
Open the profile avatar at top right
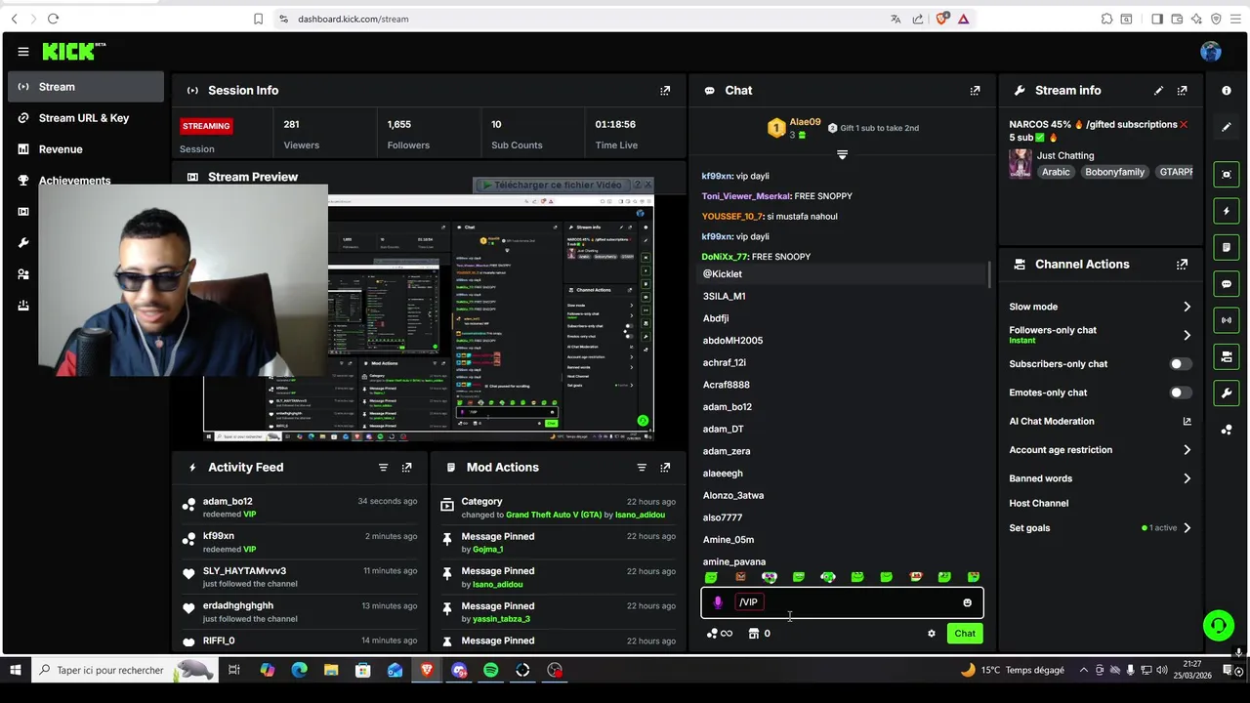(1211, 52)
